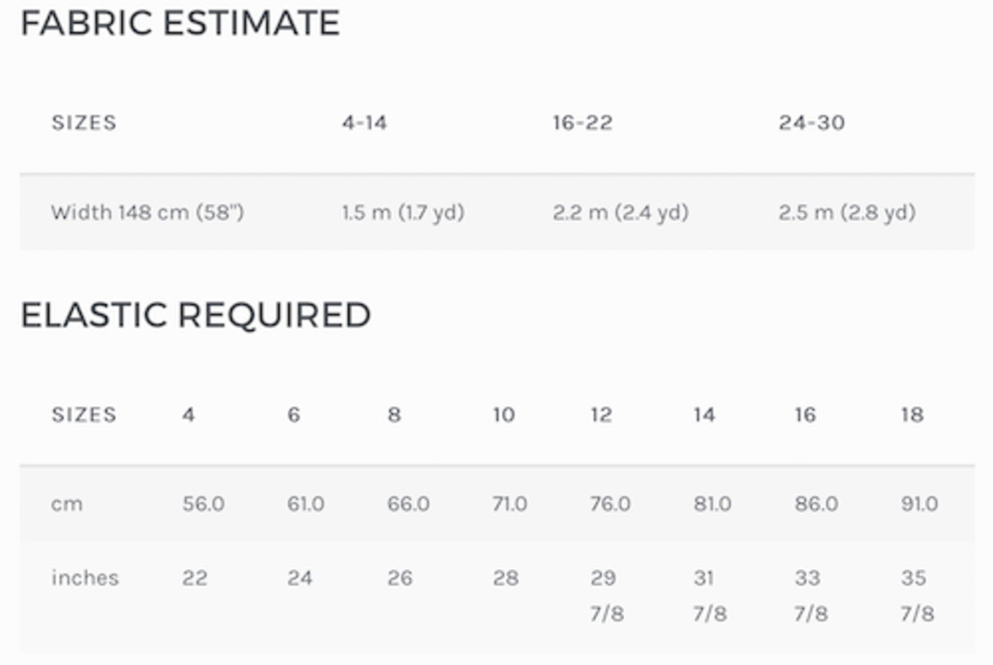Click the inches row label in elastic table
This screenshot has height=665, width=993.
pos(85,578)
